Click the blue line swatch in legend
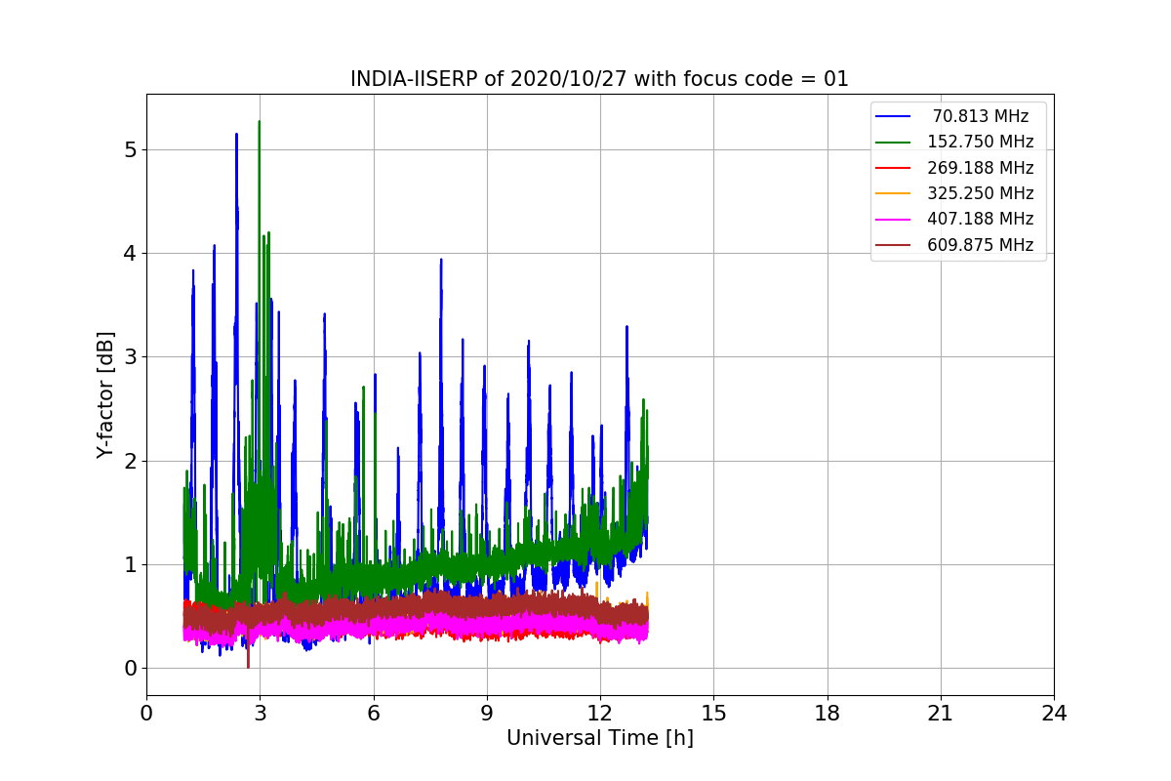Viewport: 1171px width, 781px height. (893, 116)
